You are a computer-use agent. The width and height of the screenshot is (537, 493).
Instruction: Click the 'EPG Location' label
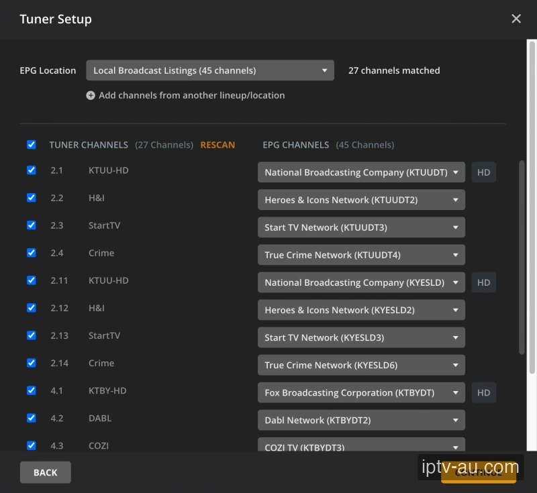pos(48,70)
